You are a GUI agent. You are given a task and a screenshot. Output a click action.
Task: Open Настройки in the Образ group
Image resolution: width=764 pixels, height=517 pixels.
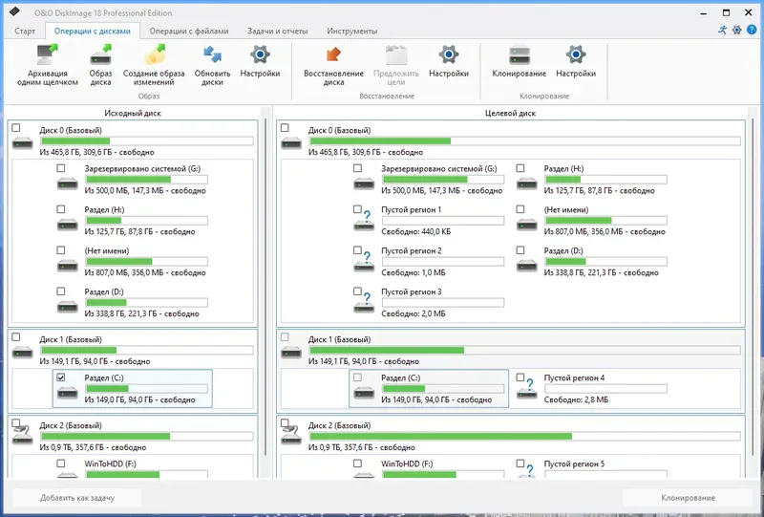pos(260,54)
